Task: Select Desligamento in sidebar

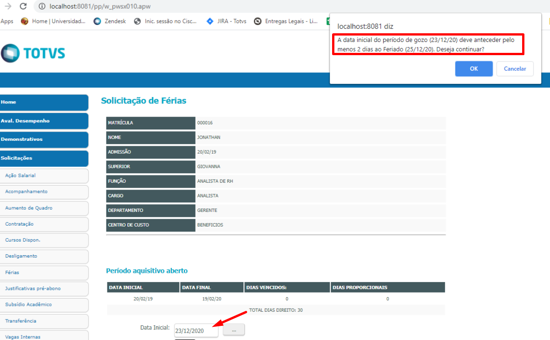Action: point(44,256)
